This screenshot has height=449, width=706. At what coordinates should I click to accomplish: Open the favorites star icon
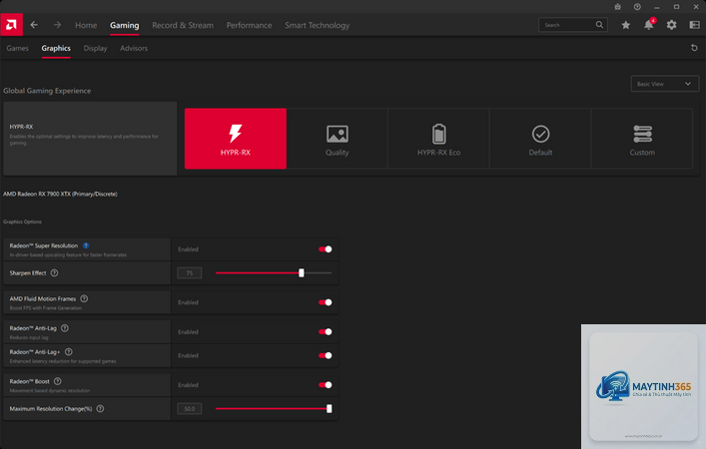coord(626,25)
